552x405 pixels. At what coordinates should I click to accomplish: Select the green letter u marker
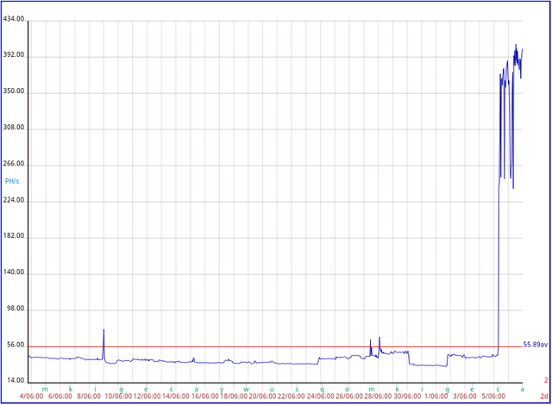point(272,389)
